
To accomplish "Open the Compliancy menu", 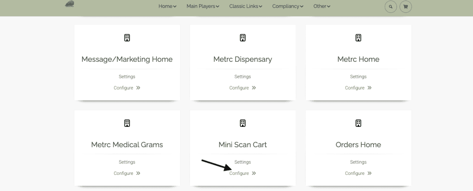I will (x=288, y=6).
